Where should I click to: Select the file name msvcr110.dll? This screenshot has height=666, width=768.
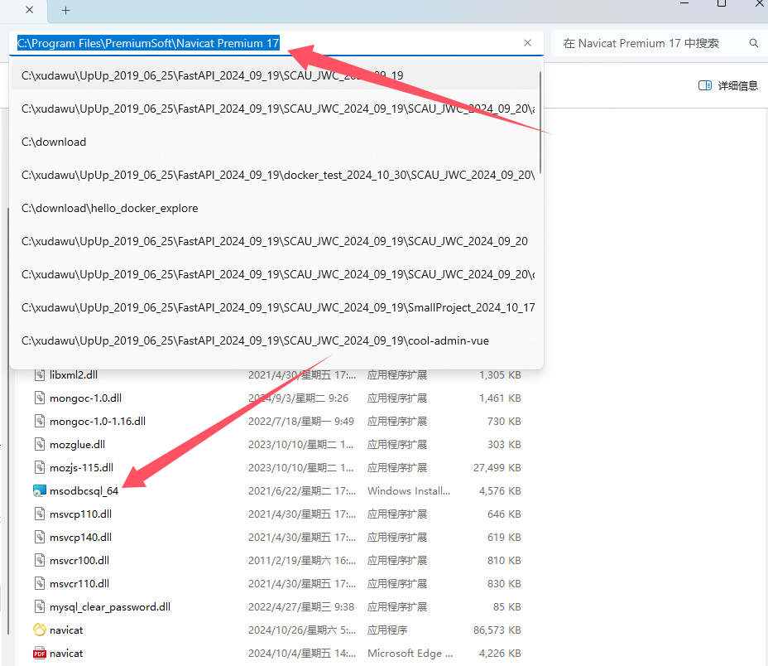(x=79, y=584)
